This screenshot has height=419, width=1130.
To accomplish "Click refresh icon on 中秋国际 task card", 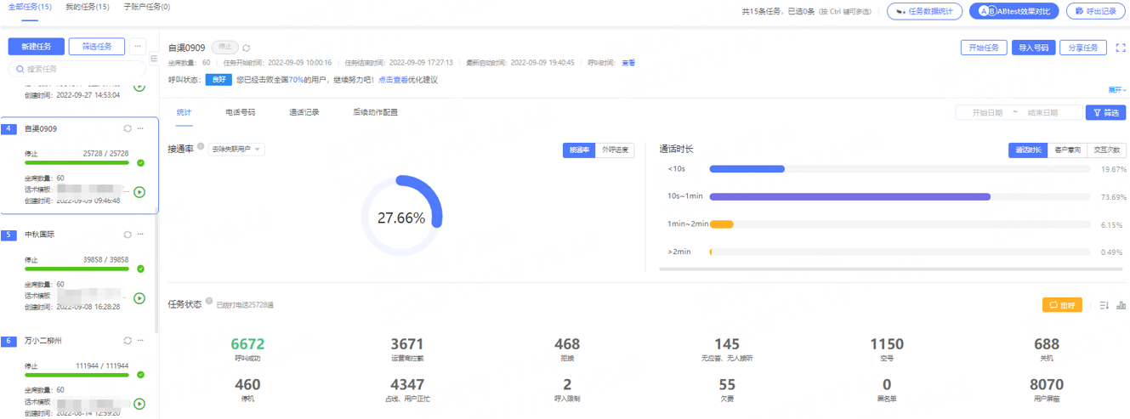I will tap(128, 235).
